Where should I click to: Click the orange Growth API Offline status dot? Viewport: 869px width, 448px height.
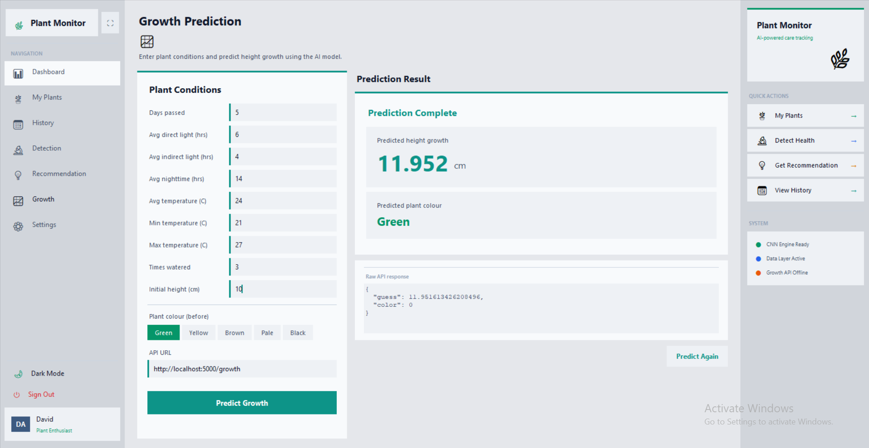pyautogui.click(x=758, y=273)
